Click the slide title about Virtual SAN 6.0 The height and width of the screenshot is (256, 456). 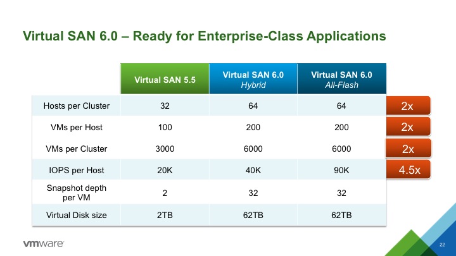click(x=204, y=36)
